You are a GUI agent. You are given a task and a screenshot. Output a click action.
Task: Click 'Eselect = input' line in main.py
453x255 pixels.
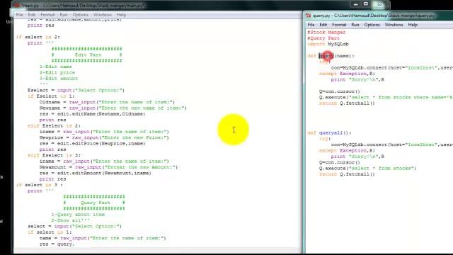pos(76,90)
